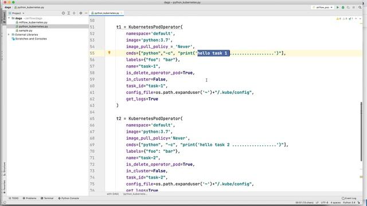
Task: Open mlflow_kubernetes.py from project tree
Action: coord(33,22)
